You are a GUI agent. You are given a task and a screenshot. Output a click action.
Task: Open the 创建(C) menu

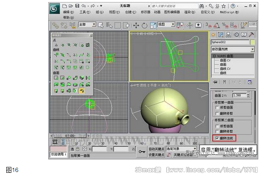coord(131,12)
